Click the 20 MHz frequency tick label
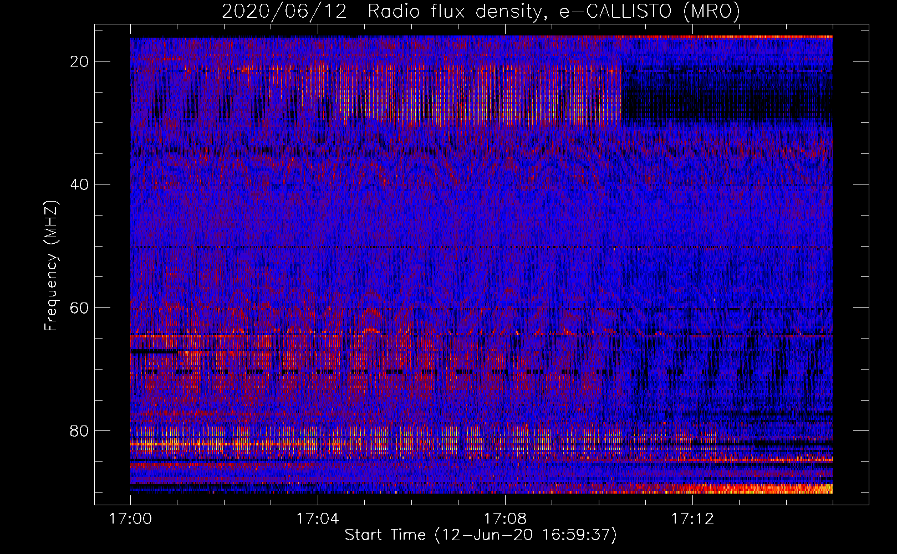The width and height of the screenshot is (897, 554). (80, 61)
